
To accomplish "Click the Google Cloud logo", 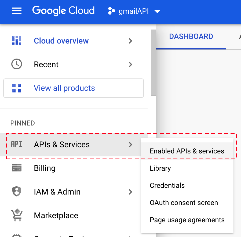I will click(63, 11).
